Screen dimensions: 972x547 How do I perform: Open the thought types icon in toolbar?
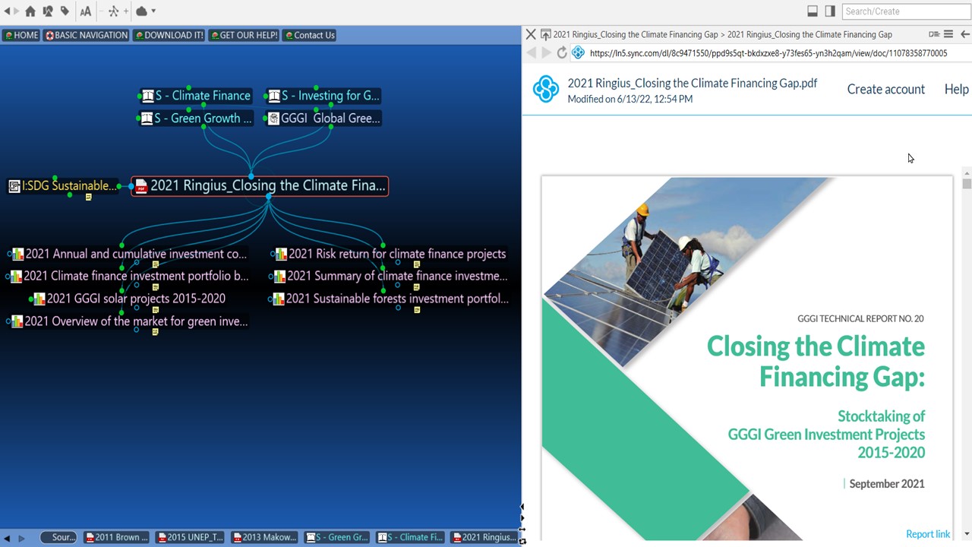coord(48,11)
